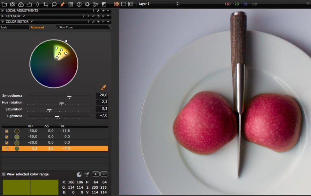Open the Layer 1 dropdown

click(x=157, y=4)
